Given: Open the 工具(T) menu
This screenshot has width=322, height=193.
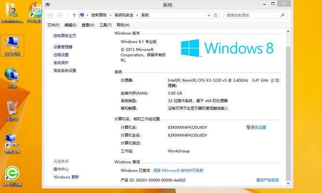Looking at the screenshot, I should [x=105, y=25].
